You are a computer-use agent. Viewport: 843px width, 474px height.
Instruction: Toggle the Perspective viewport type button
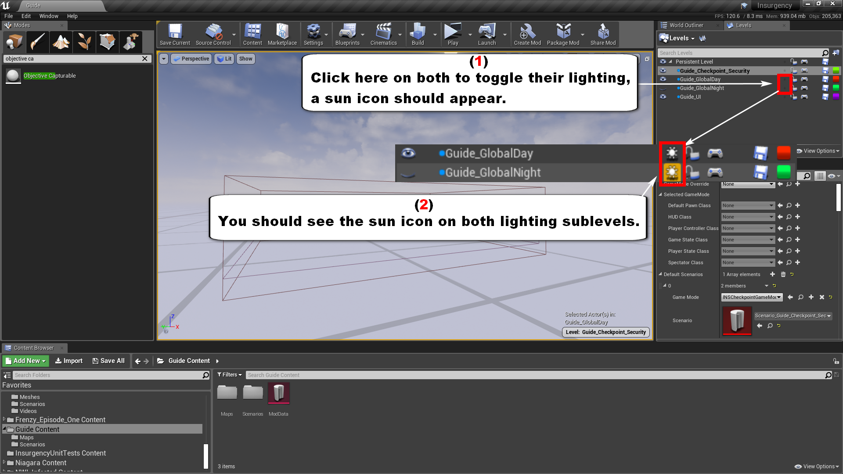coord(191,59)
